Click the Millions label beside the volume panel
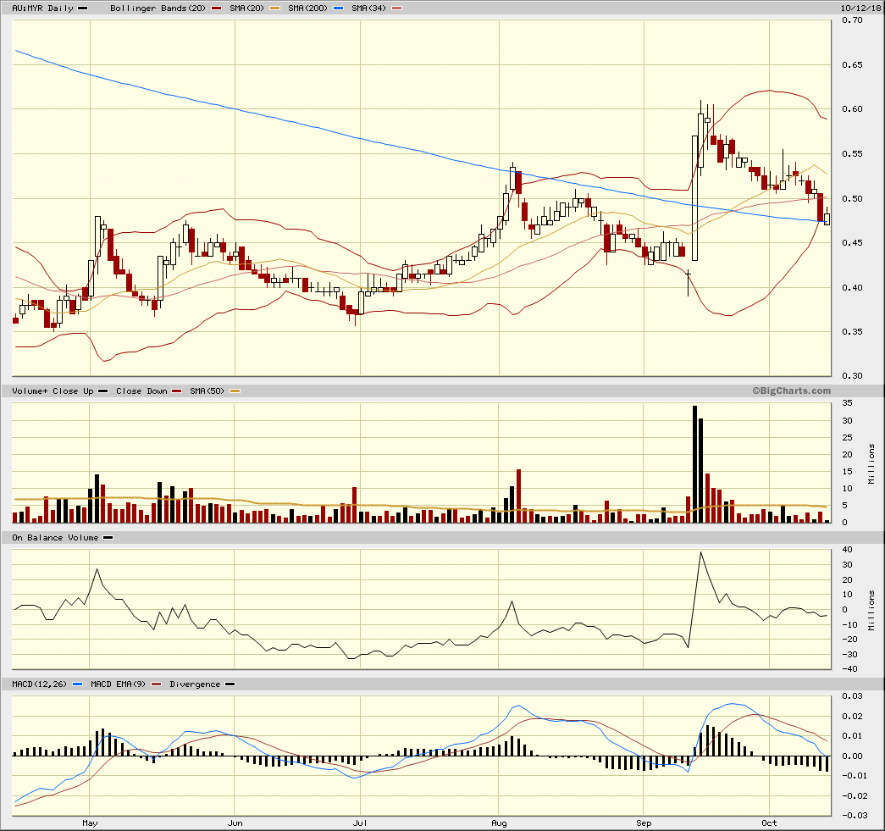The height and width of the screenshot is (831, 885). pyautogui.click(x=871, y=463)
